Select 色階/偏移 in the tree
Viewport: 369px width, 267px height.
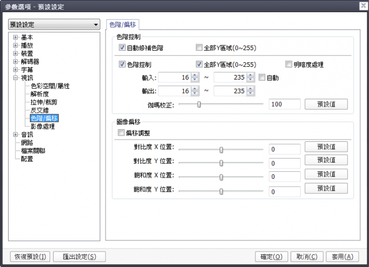tap(44, 118)
